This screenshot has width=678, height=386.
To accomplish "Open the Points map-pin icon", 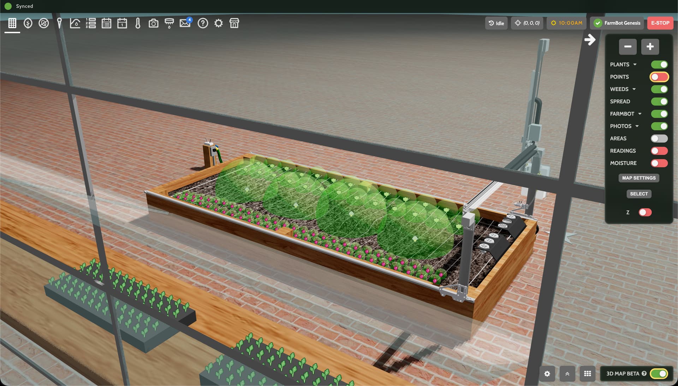I will point(59,23).
